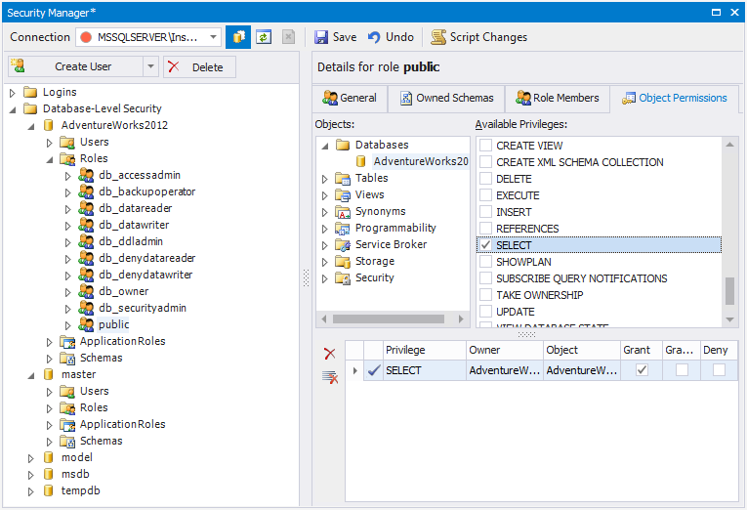Click the Views folder icon in Objects

point(343,195)
